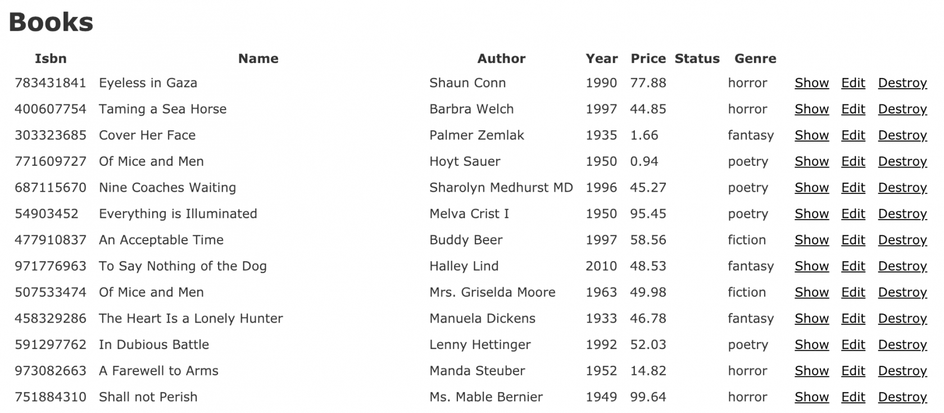
Task: Edit the Nine Coaches Waiting book
Action: 853,188
